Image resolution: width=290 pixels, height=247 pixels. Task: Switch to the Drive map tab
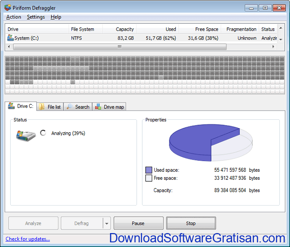(x=110, y=107)
